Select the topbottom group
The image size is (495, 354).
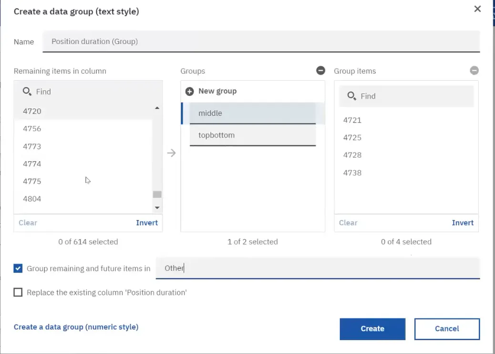pyautogui.click(x=253, y=135)
